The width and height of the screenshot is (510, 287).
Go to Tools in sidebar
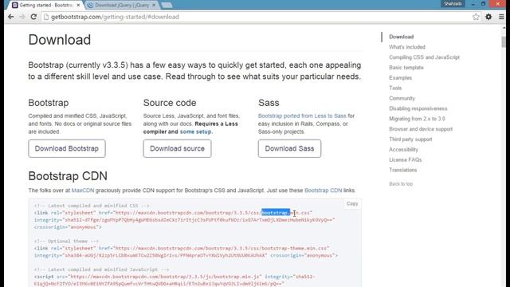(x=395, y=88)
